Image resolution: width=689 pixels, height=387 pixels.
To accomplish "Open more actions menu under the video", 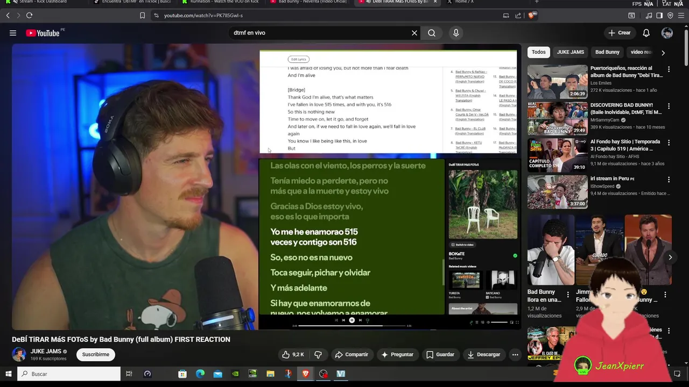I will click(x=515, y=355).
